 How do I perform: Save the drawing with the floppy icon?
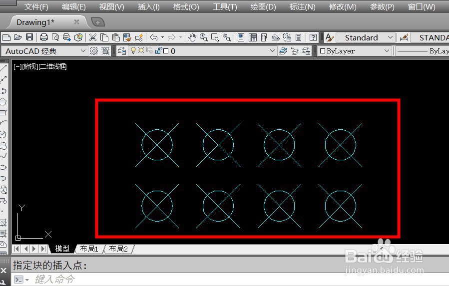click(x=29, y=37)
